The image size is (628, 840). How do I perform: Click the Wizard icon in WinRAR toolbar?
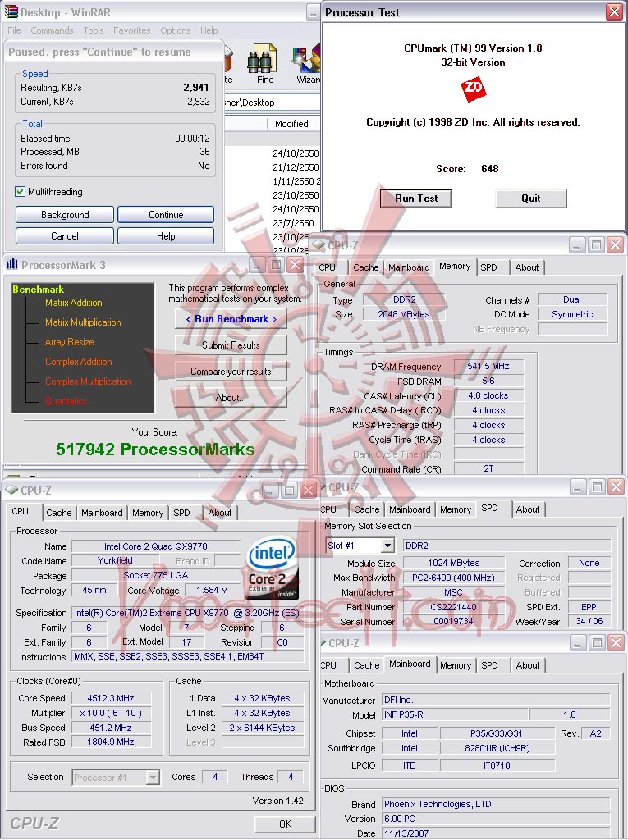coord(307,58)
